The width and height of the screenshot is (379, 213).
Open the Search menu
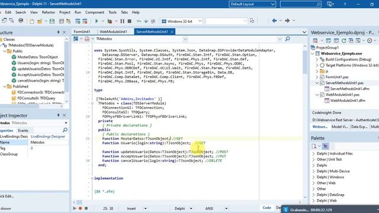tap(21, 12)
